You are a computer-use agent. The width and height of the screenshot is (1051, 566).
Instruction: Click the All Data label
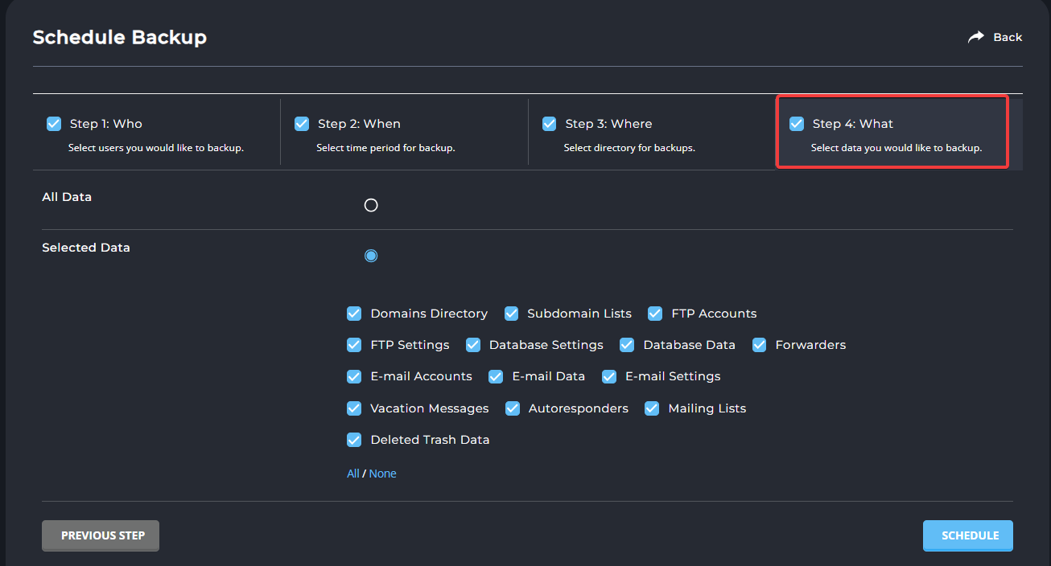[67, 197]
